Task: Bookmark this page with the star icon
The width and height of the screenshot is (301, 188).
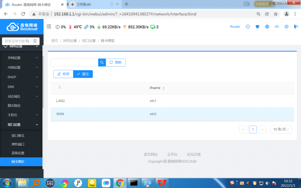Action: click(x=276, y=14)
